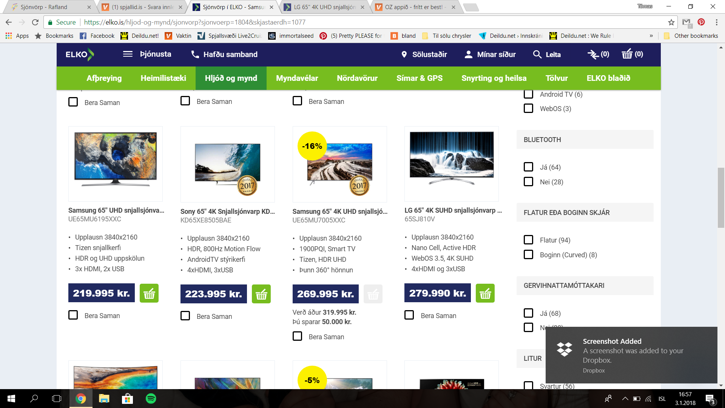
Task: Add Sony KD65XE8505BAE to cart via basket icon
Action: click(261, 293)
